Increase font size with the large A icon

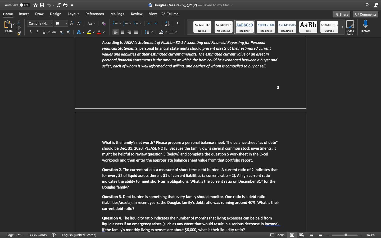[x=72, y=24]
